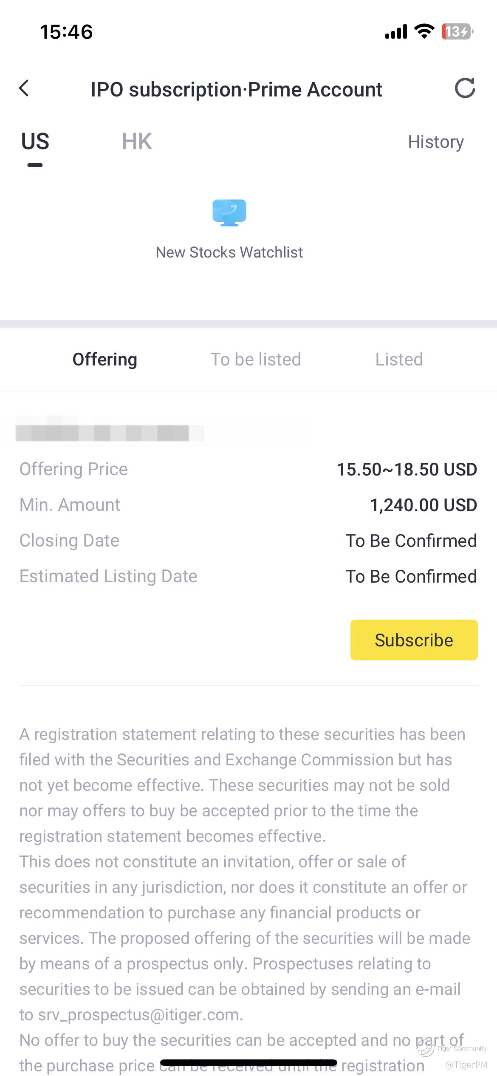Tap the Wi-Fi status icon
This screenshot has width=497, height=1076.
[424, 31]
